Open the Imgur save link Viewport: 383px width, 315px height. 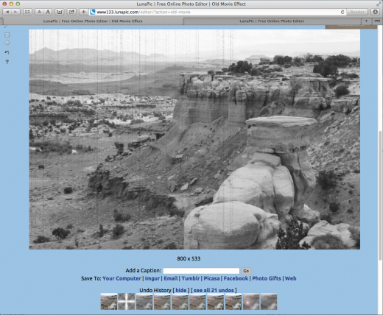click(x=152, y=278)
